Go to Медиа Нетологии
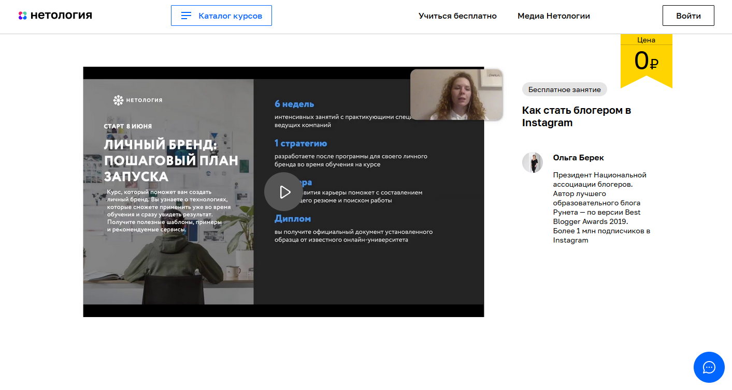The image size is (732, 390). pos(553,16)
